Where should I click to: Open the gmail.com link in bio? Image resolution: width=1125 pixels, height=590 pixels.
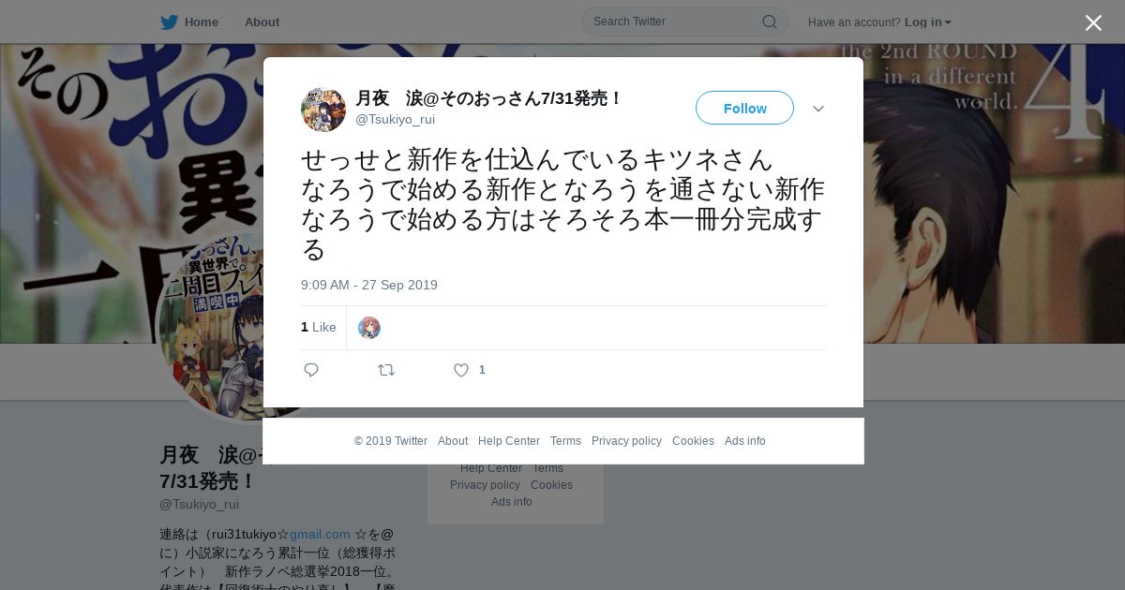tap(320, 534)
